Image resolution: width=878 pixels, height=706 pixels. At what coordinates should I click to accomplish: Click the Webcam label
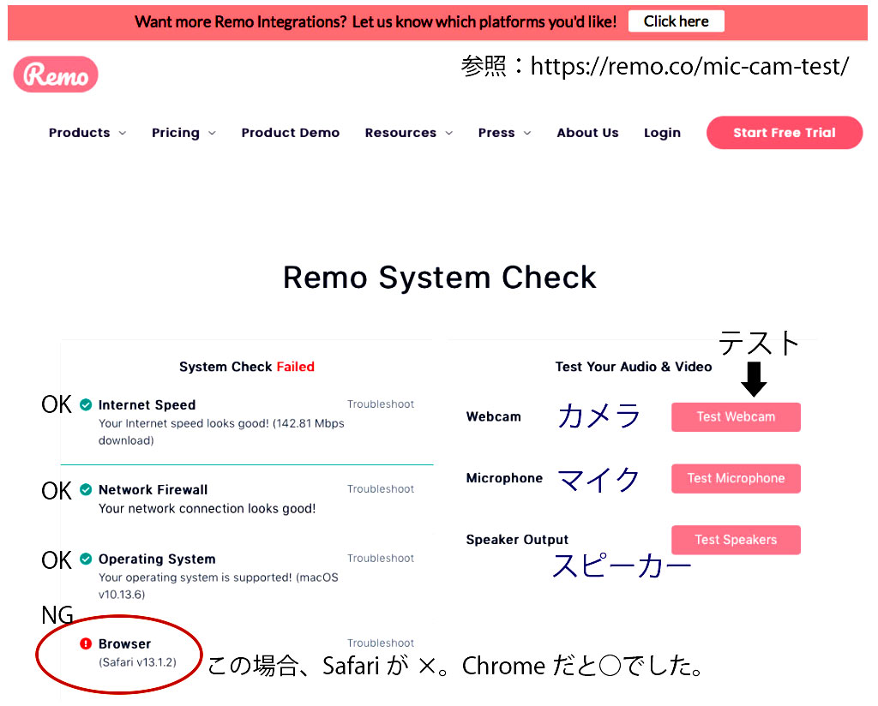pyautogui.click(x=494, y=416)
